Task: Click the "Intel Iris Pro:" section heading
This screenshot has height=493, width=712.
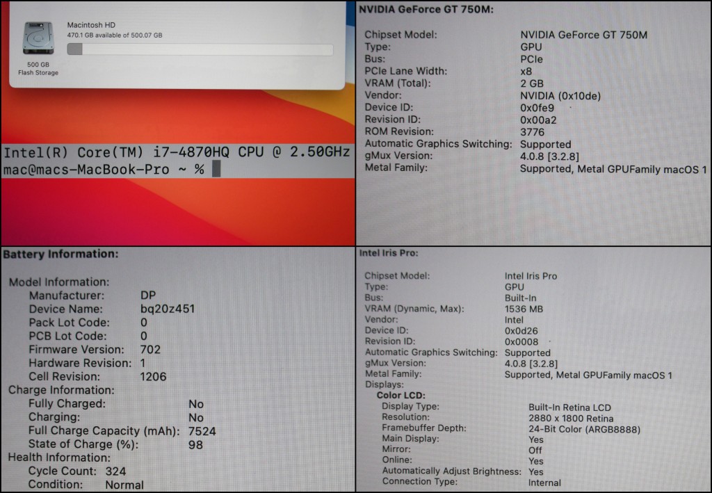Action: (x=389, y=253)
